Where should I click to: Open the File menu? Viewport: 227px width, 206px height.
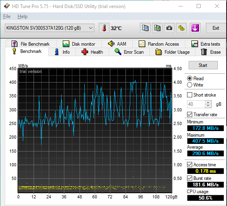pyautogui.click(x=7, y=16)
